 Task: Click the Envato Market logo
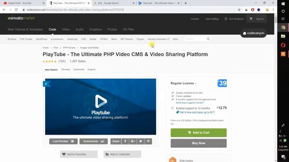(x=21, y=18)
